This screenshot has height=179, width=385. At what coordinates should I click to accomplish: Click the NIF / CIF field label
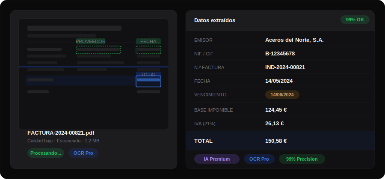(204, 54)
